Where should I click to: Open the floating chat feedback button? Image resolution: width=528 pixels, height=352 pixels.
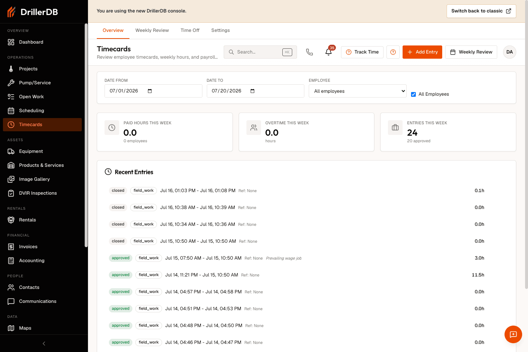[x=513, y=334]
